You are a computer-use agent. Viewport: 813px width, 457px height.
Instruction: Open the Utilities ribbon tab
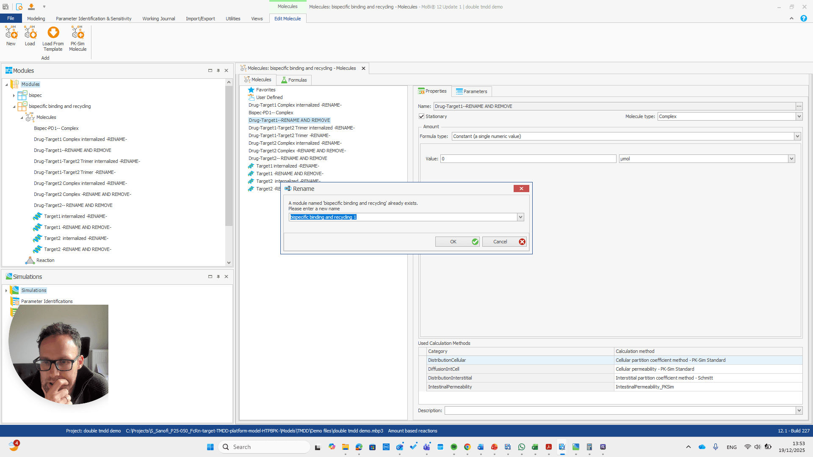tap(233, 19)
